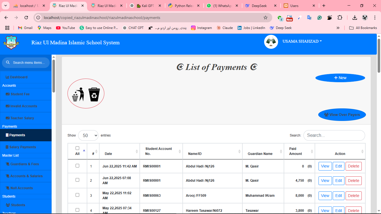Click the throw-in-trash delete icon
Viewport: 381px width, 214px height.
78,94
